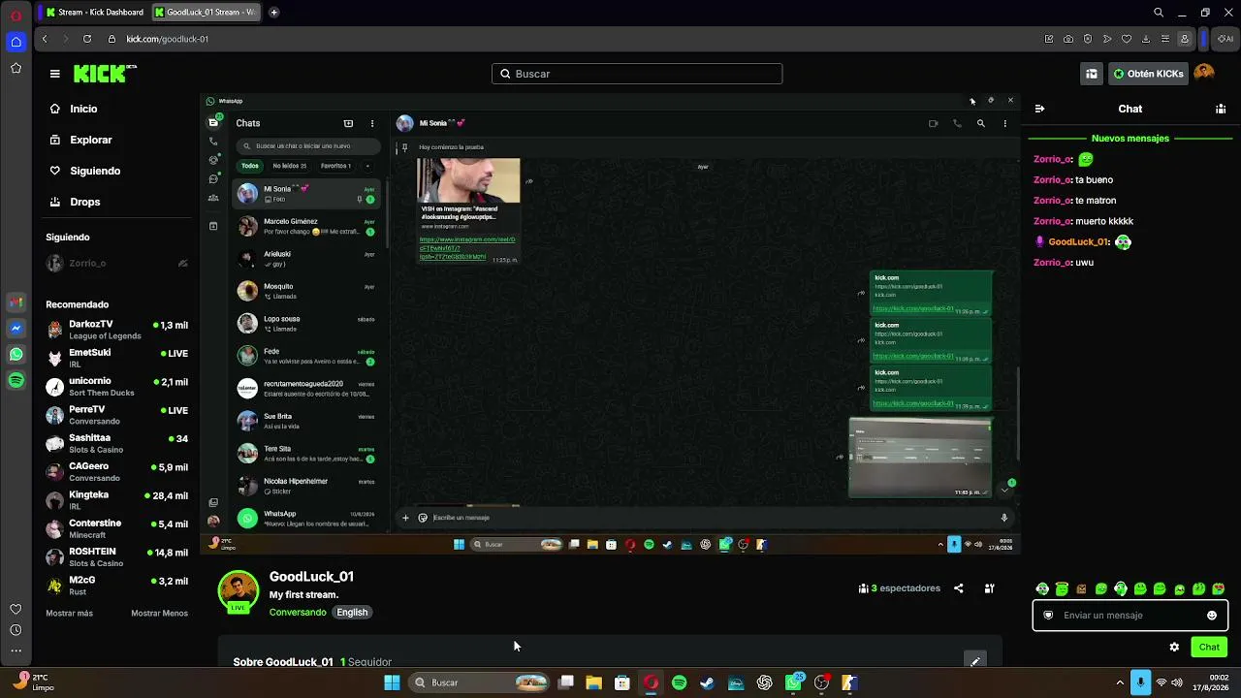Send message with the green Chat button
Image resolution: width=1241 pixels, height=698 pixels.
coord(1209,647)
